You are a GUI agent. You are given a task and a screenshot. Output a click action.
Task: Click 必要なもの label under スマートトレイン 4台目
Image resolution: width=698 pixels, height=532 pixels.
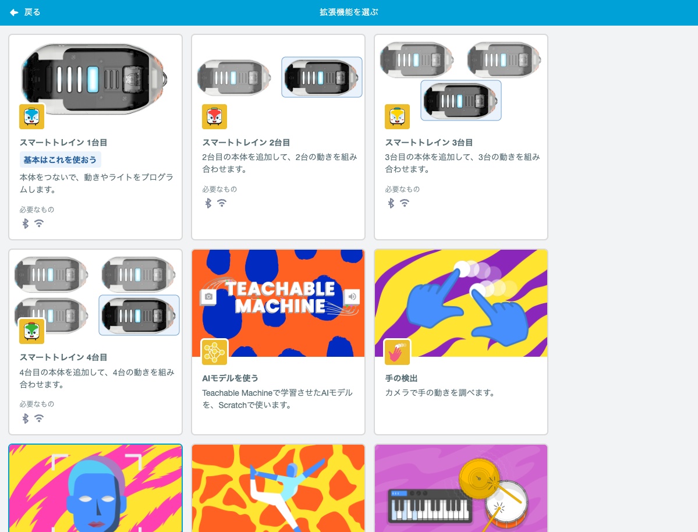[x=37, y=404]
